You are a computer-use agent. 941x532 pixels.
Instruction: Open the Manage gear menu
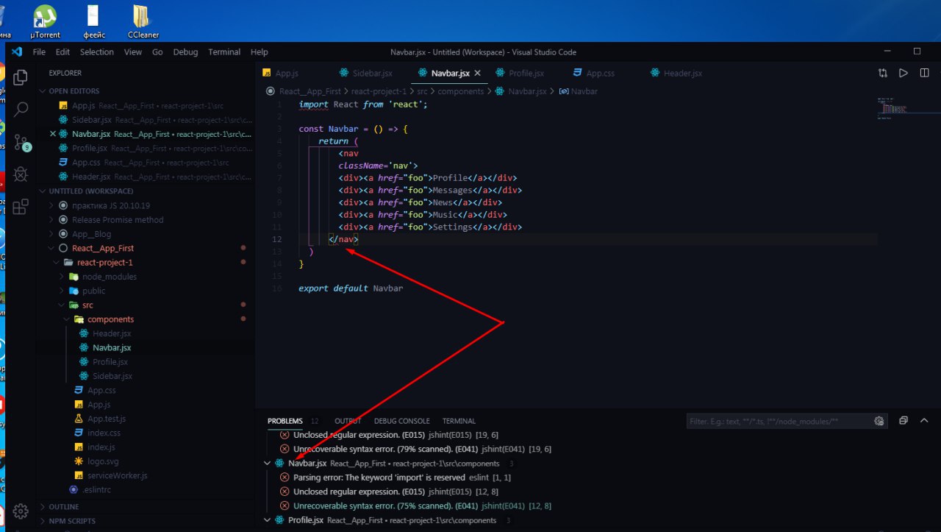click(x=21, y=511)
